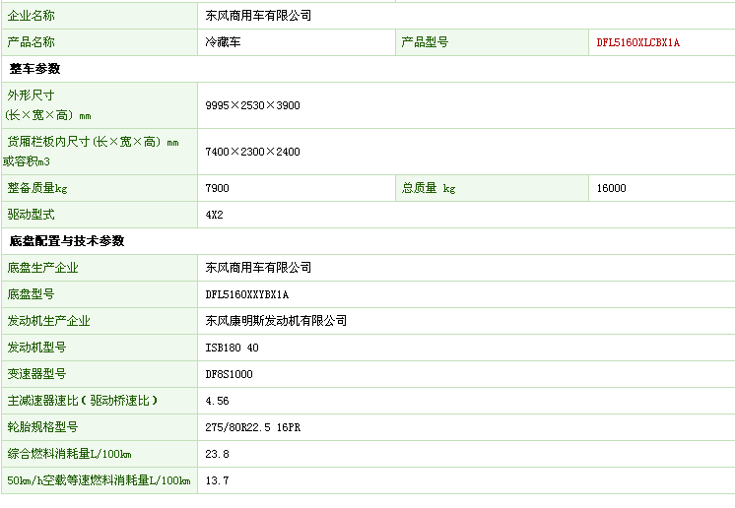Click the 整备质量kg label

(37, 188)
